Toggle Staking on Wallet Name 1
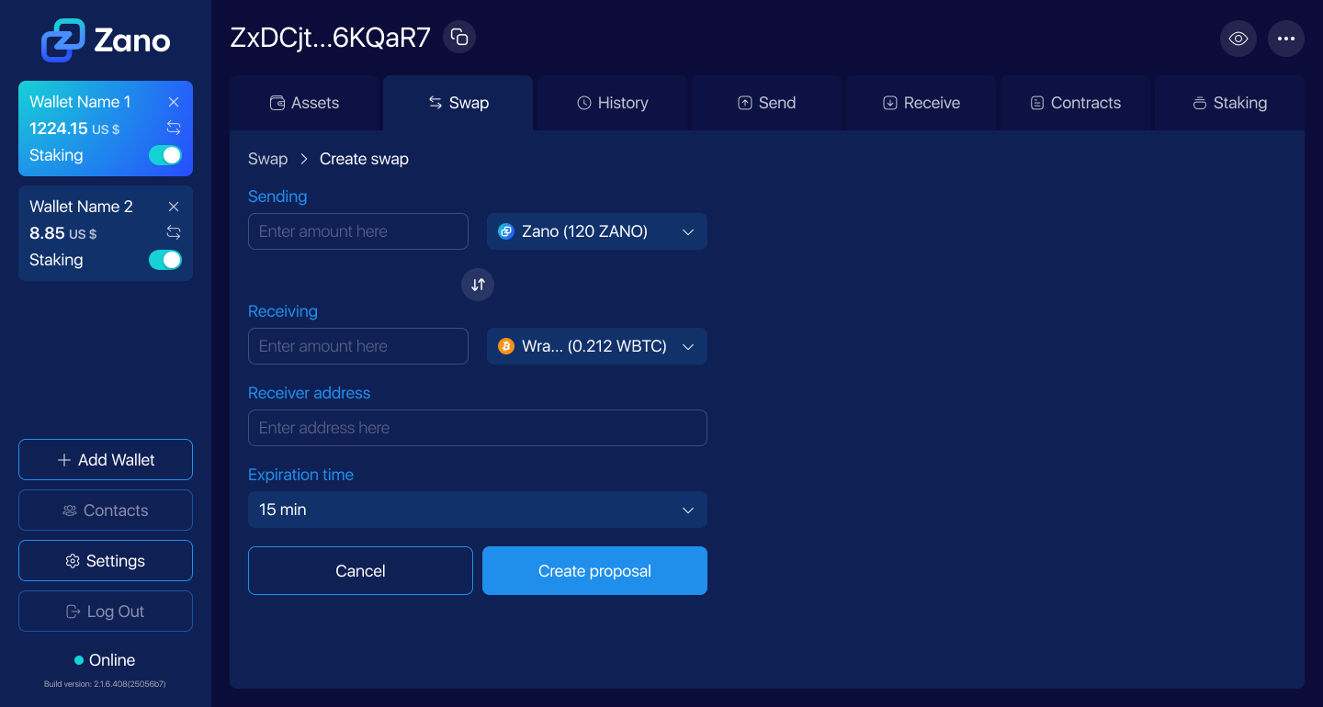Viewport: 1323px width, 707px height. tap(165, 155)
